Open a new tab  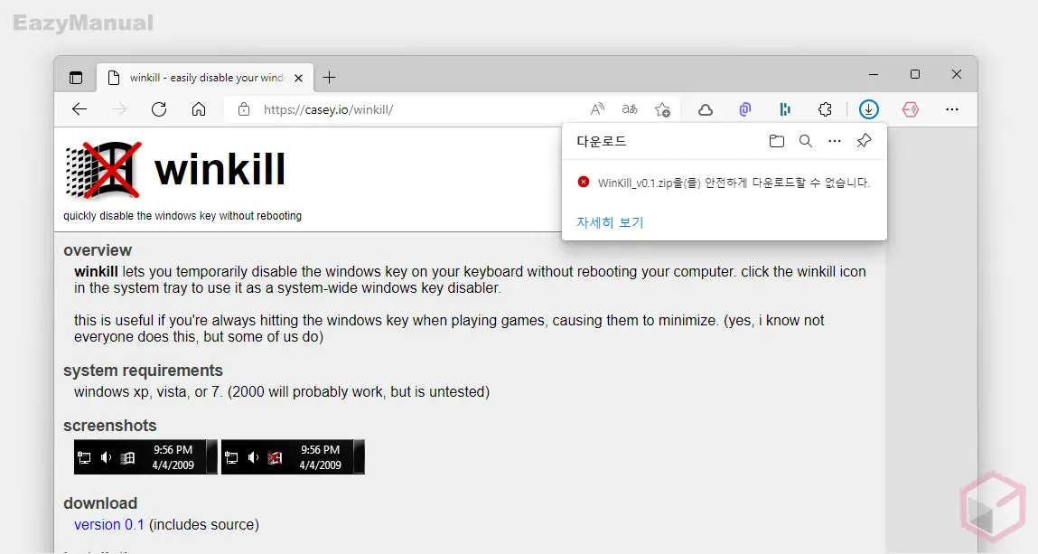pyautogui.click(x=329, y=78)
